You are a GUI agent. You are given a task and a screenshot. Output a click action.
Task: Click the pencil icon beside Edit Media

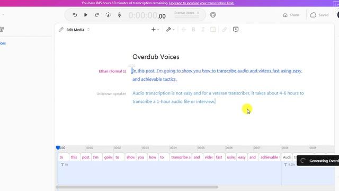point(61,30)
